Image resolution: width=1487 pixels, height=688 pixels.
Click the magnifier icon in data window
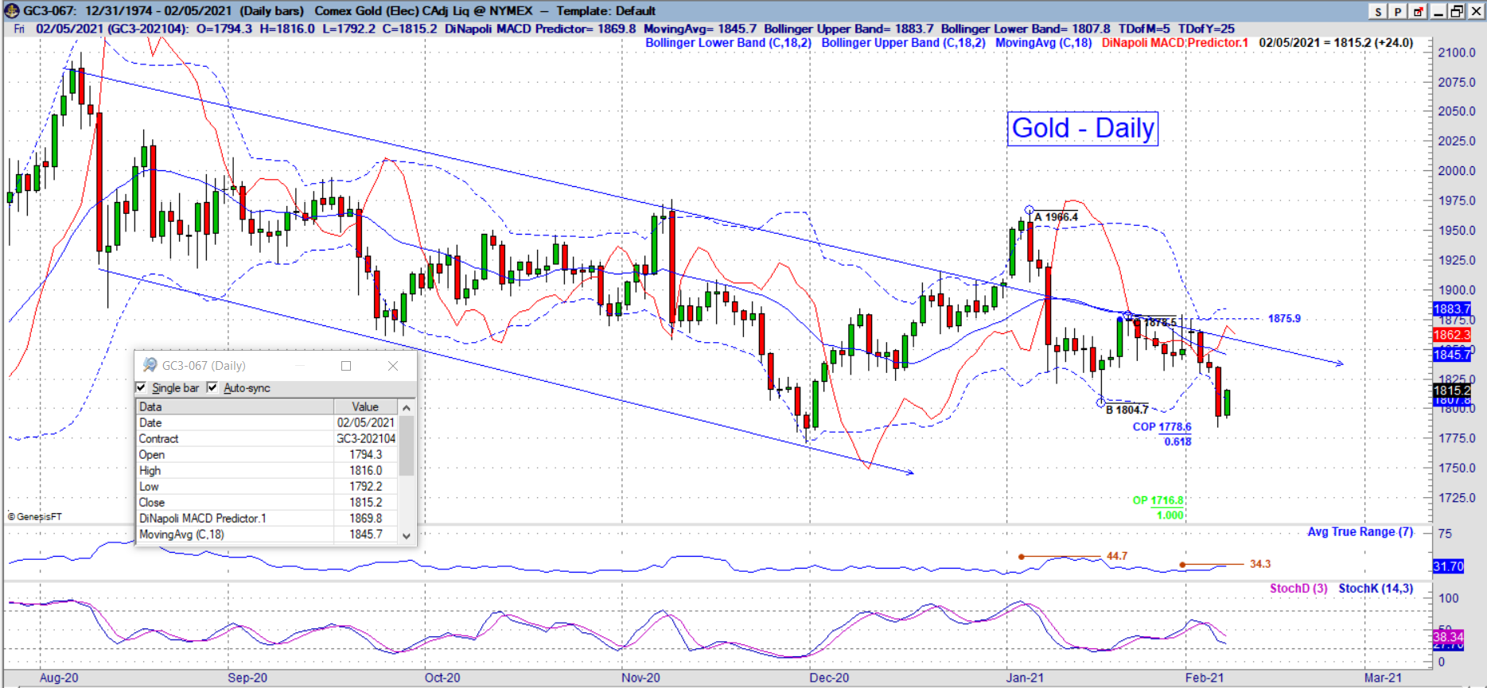[x=149, y=365]
